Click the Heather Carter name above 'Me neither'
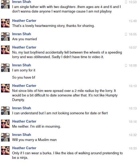Image resolution: width=137 pixels, height=162 pixels. click(24, 121)
